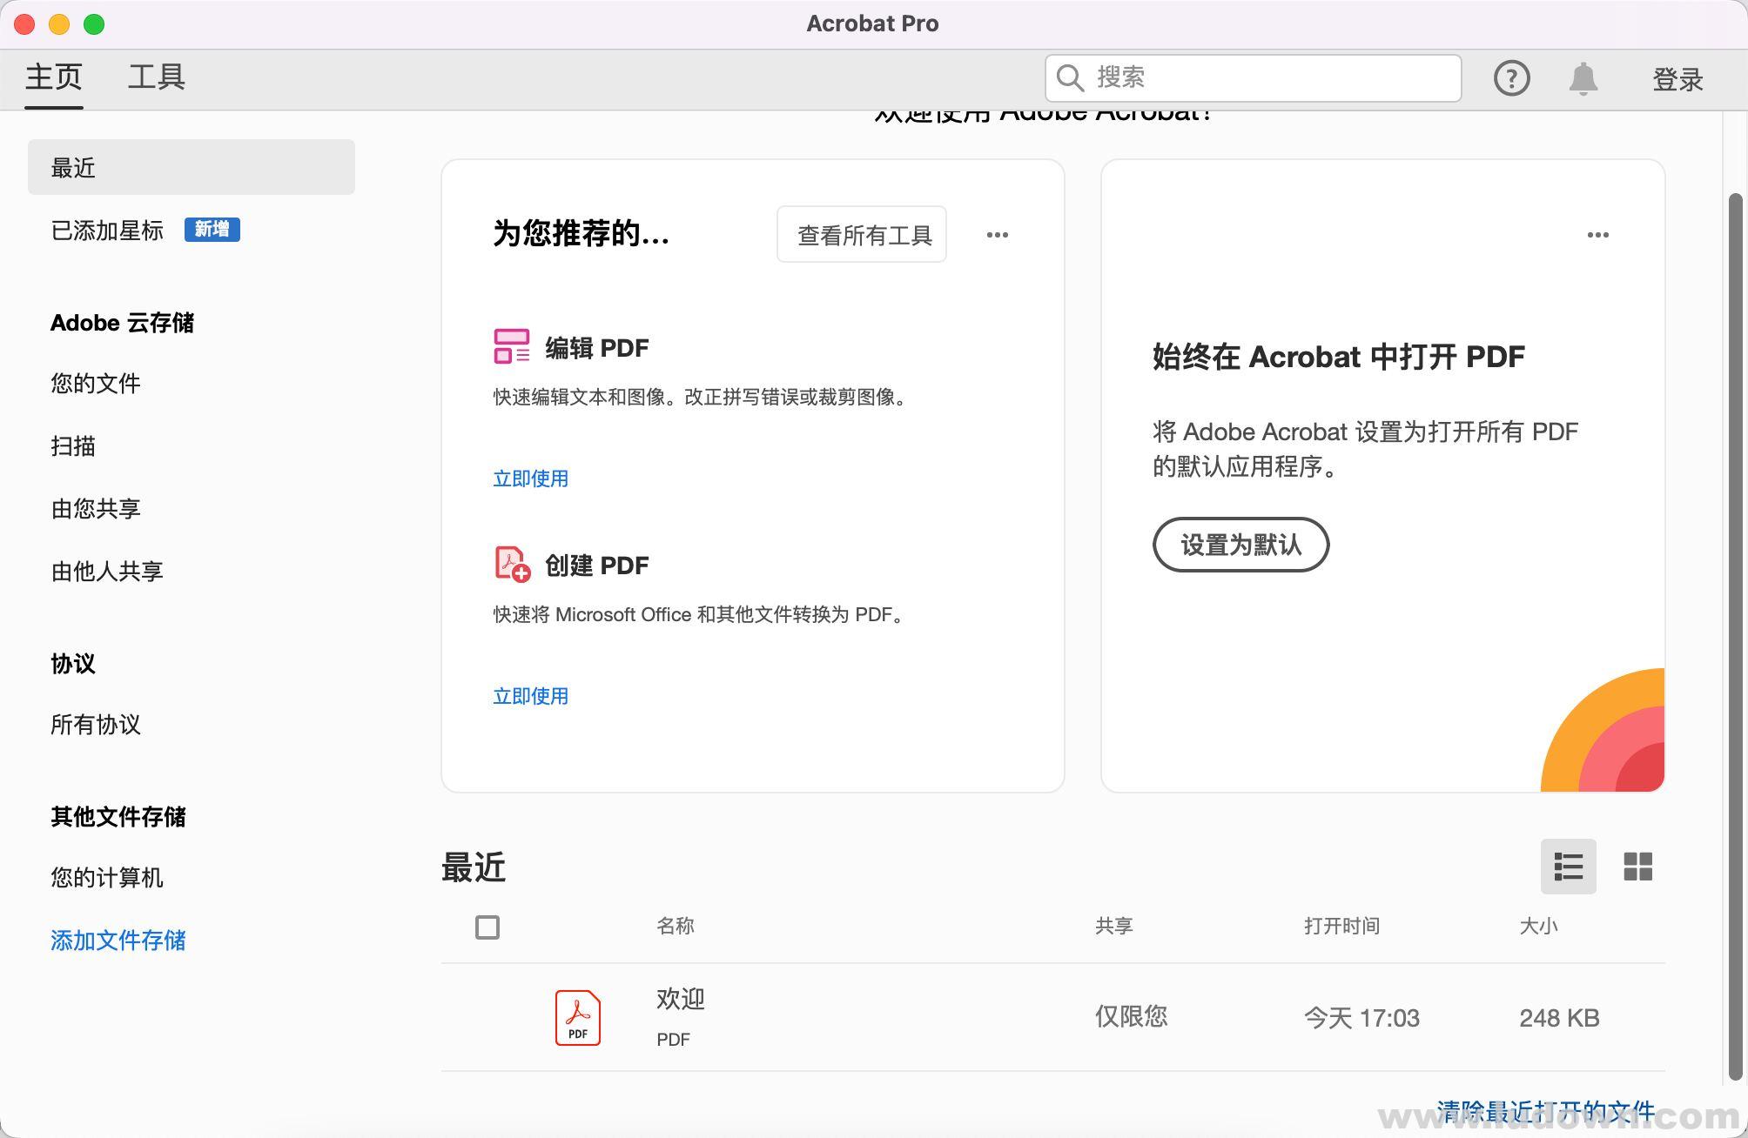Click the 设置为默认 button
Screen dimensions: 1748x1138
[1240, 545]
